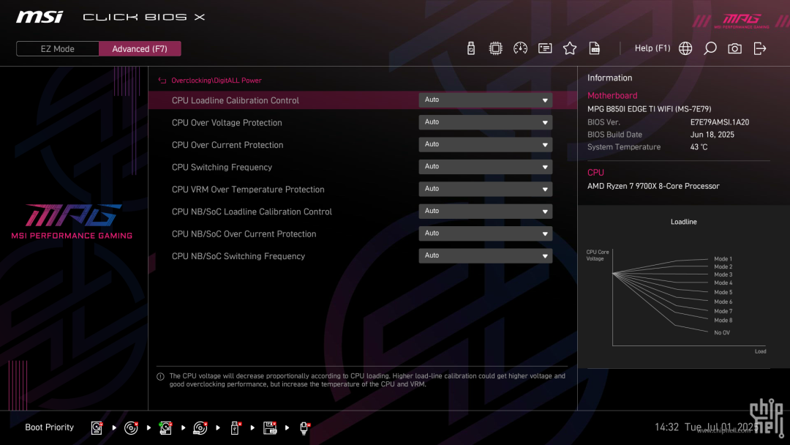The height and width of the screenshot is (445, 790).
Task: Expand CPU NB/SoC Loadline Calibration Control dropdown
Action: (485, 211)
